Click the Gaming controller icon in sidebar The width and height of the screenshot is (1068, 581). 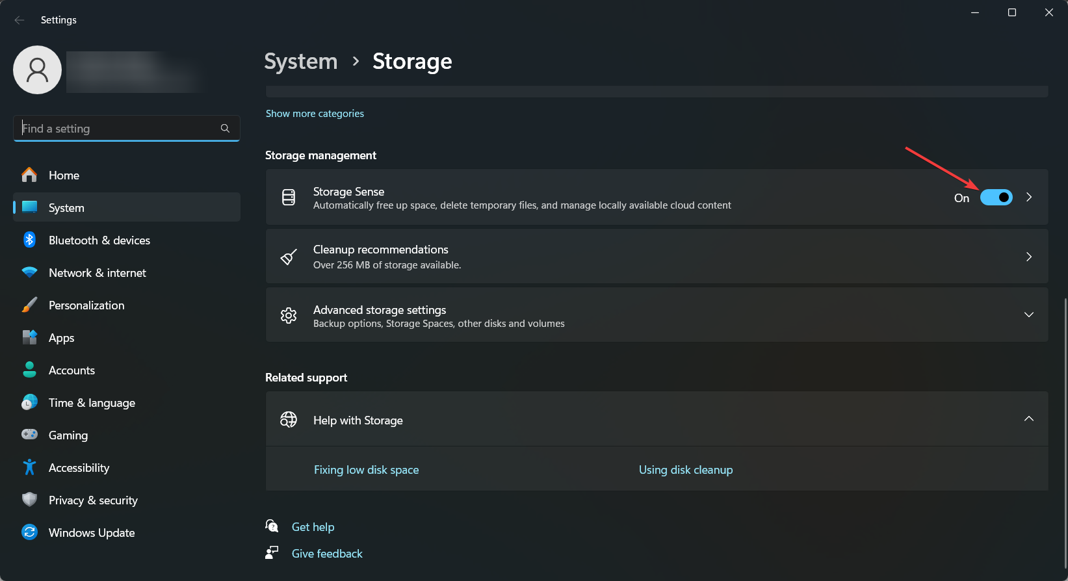coord(29,434)
